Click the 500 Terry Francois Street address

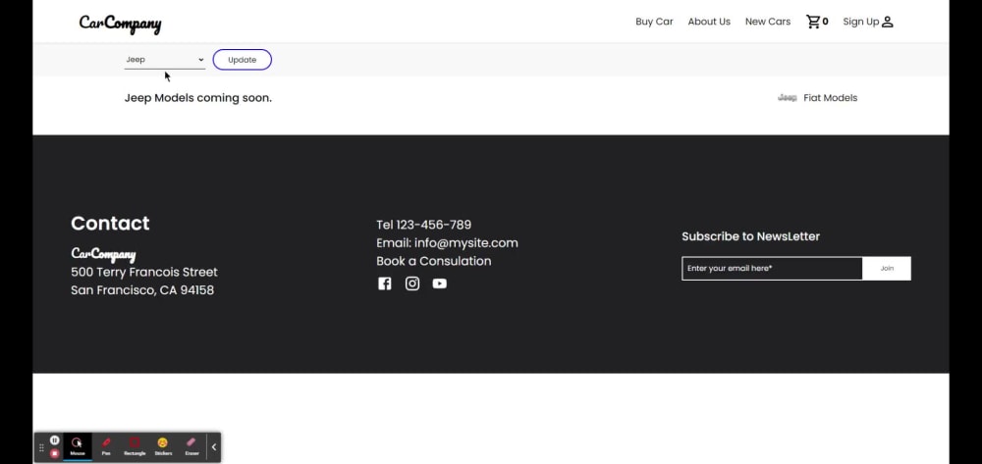[144, 272]
